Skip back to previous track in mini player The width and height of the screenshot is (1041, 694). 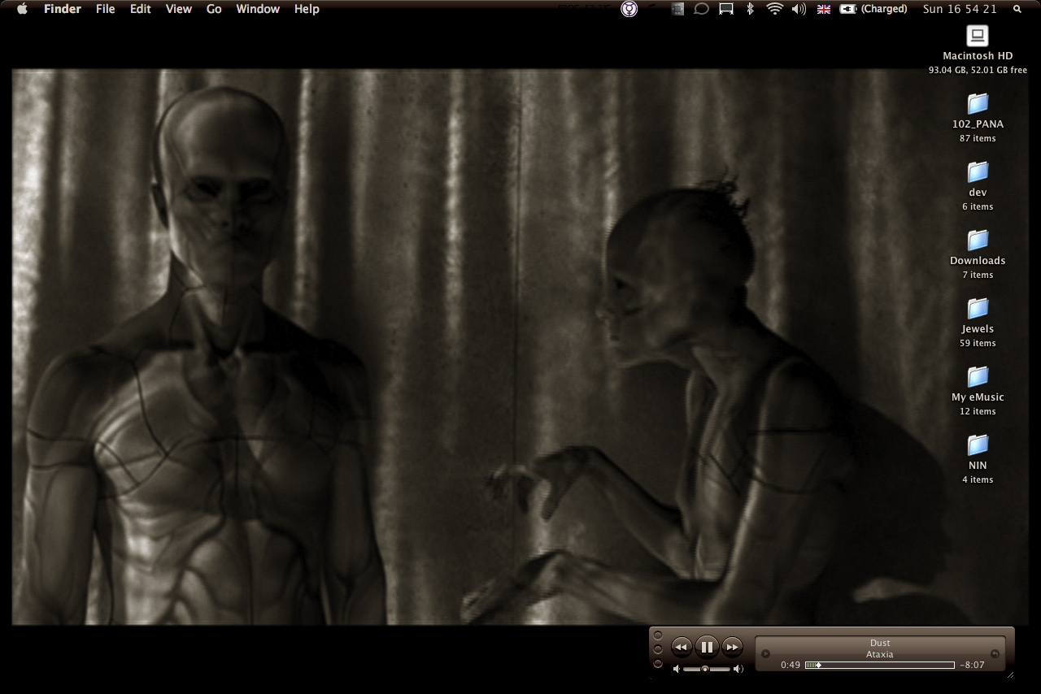682,647
